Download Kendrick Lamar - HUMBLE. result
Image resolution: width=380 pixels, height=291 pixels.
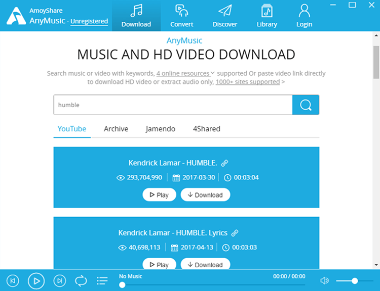coord(205,195)
